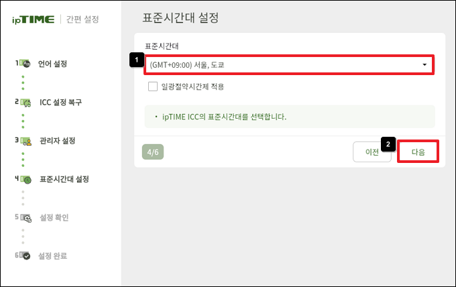Open the 표준시간대 dropdown showing 서울, 도쿄
The width and height of the screenshot is (456, 287).
pos(289,64)
